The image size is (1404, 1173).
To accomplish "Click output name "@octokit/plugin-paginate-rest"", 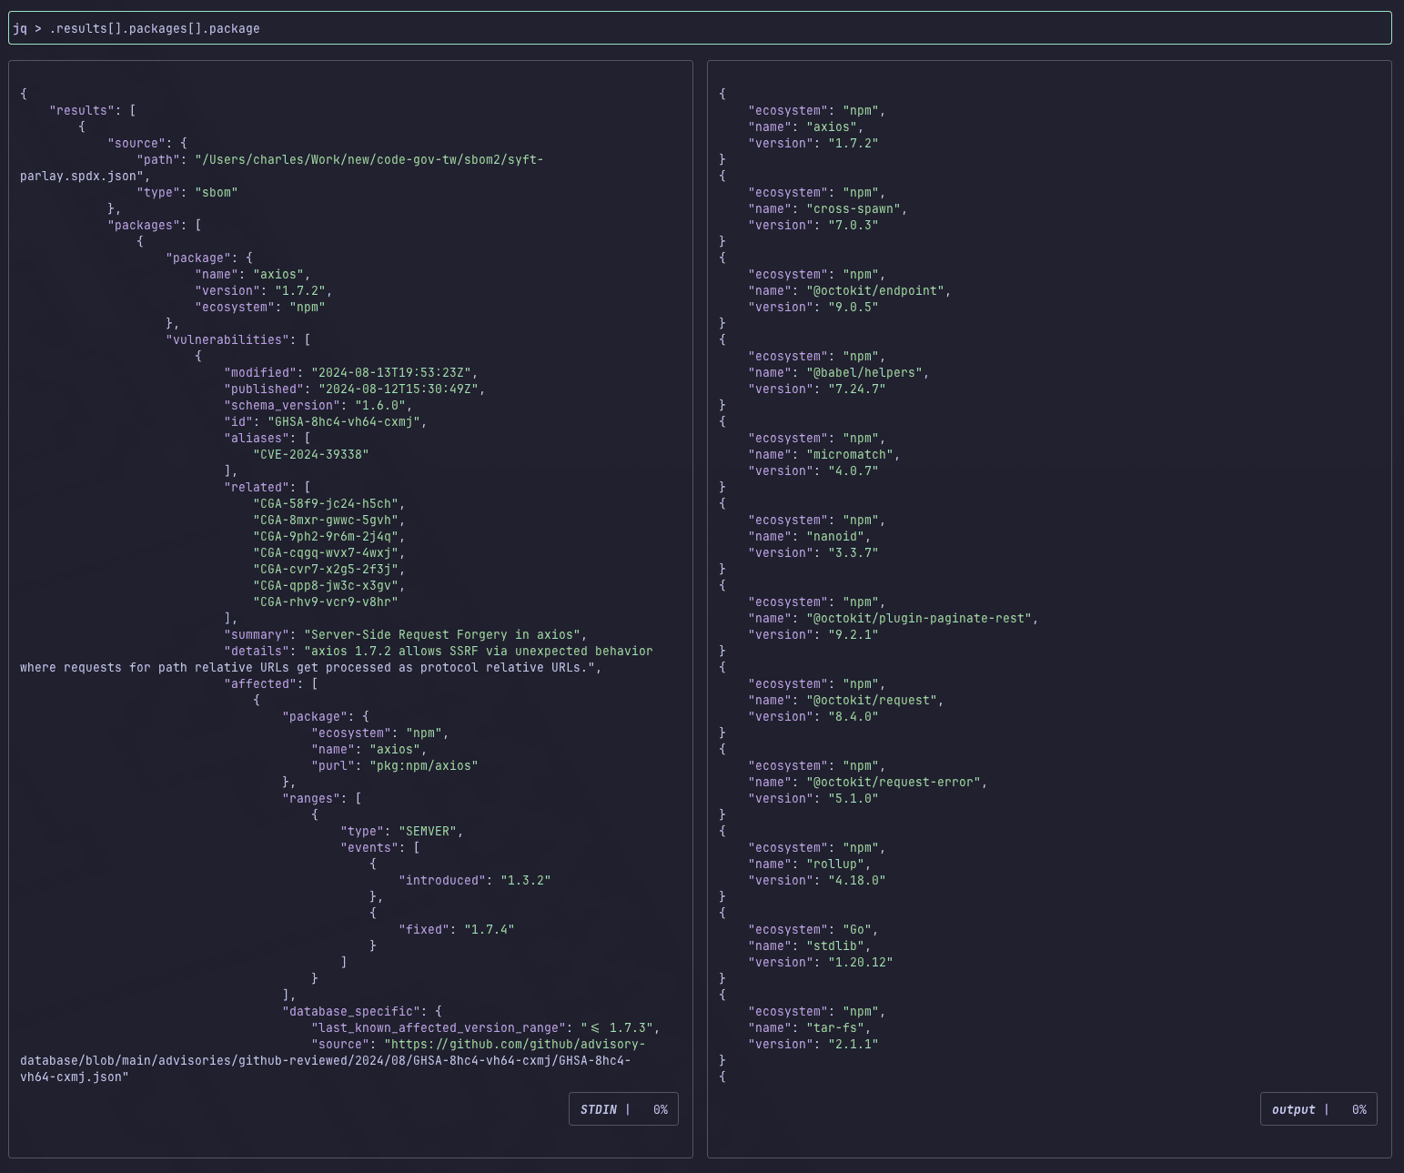I will point(919,618).
